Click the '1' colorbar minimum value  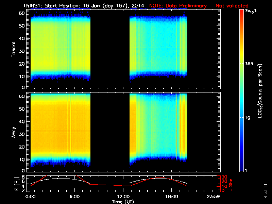pos(246,171)
